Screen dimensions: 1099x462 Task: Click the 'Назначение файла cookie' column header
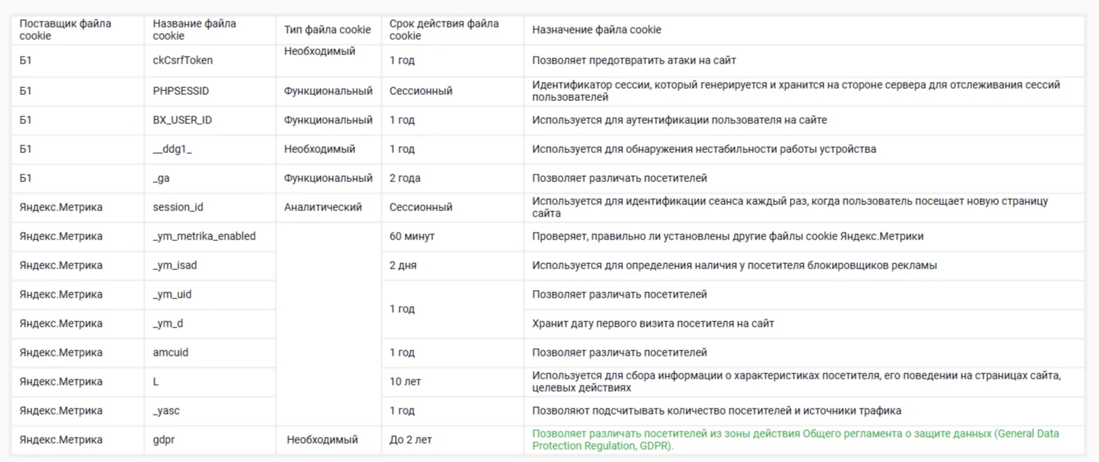click(596, 30)
